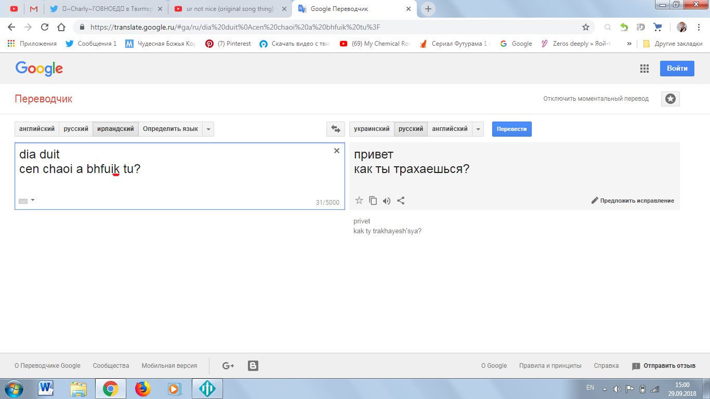Expand the target language dropdown arrow
The width and height of the screenshot is (710, 399).
(x=478, y=129)
